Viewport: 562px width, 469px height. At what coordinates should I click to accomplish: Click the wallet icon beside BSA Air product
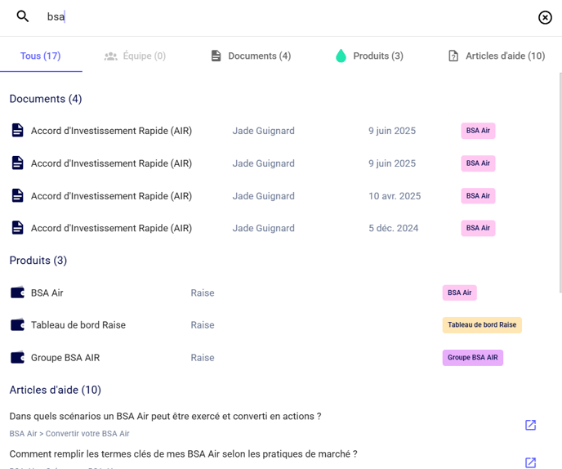[17, 293]
